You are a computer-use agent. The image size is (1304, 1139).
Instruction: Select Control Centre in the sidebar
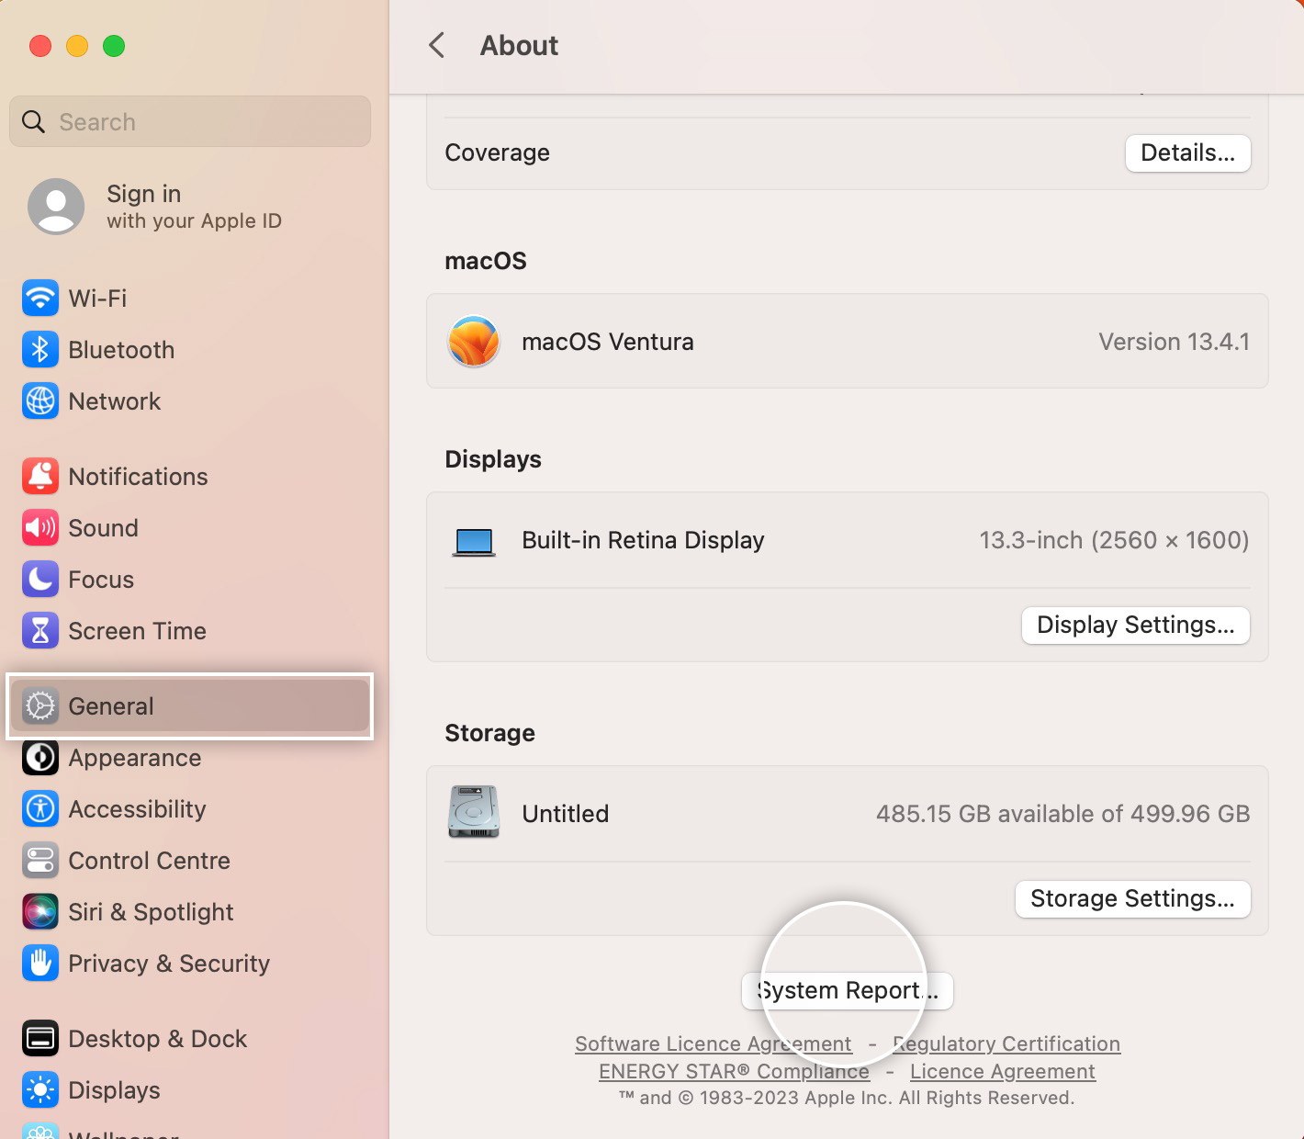click(x=190, y=860)
